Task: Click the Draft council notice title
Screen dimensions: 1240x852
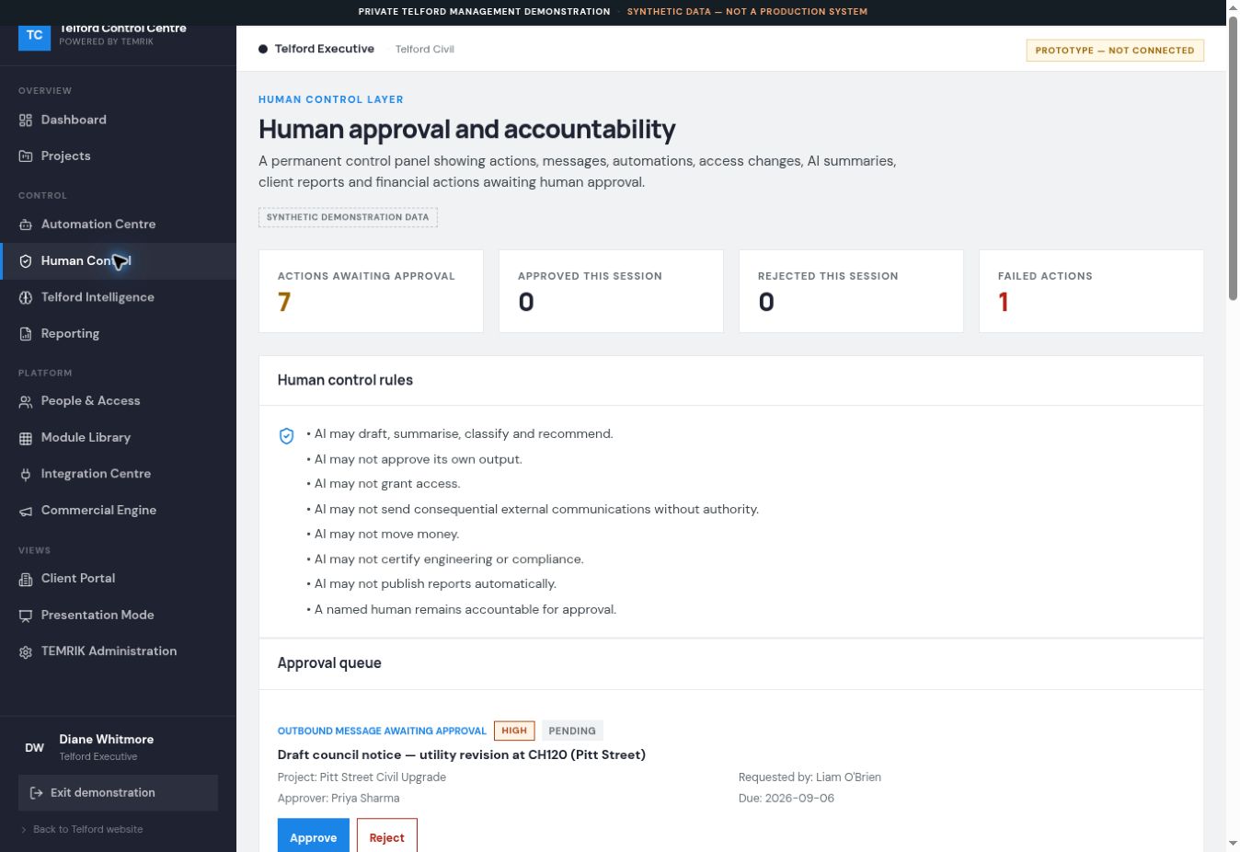Action: 462,755
